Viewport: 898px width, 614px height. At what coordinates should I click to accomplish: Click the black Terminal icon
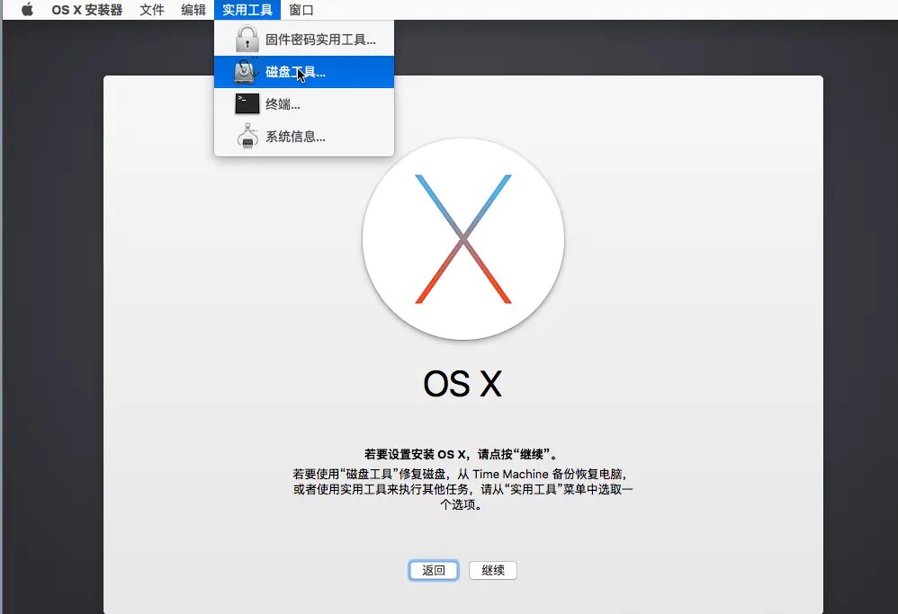247,104
